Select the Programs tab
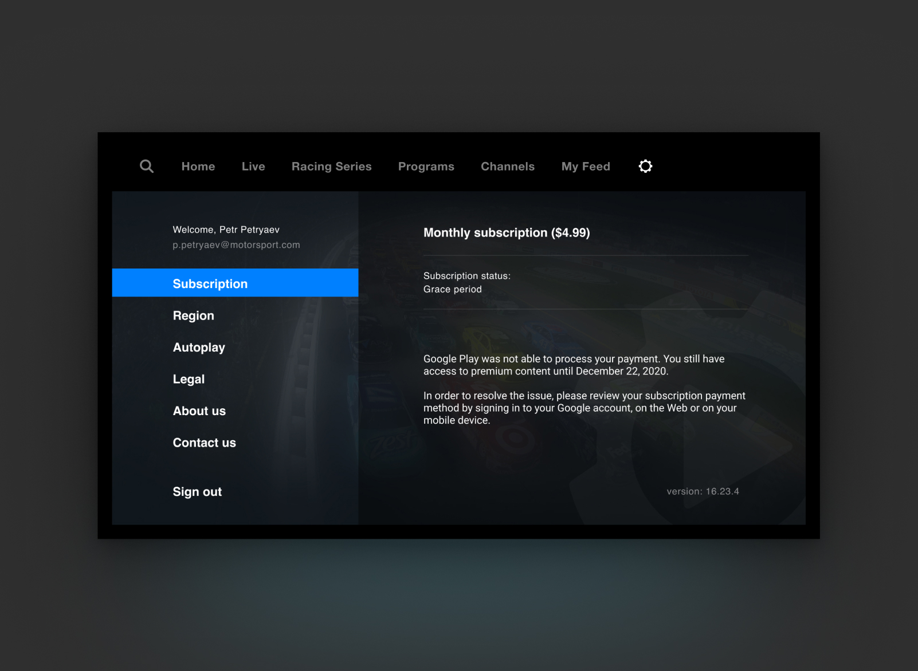Screen dimensions: 918x671 coord(426,167)
